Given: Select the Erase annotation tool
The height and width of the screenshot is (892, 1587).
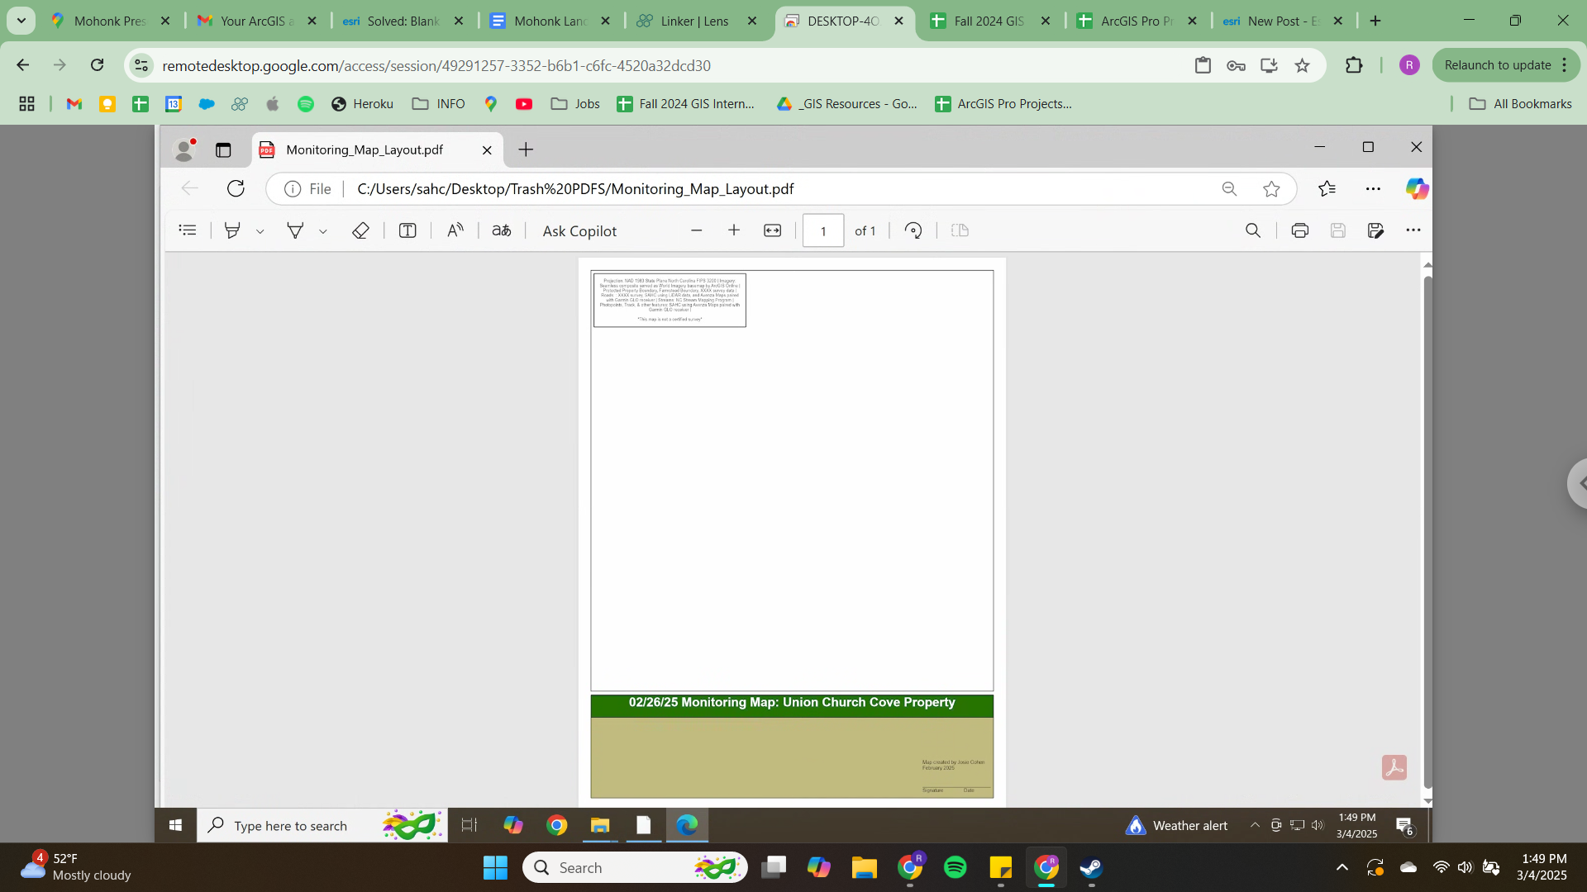Looking at the screenshot, I should point(360,230).
